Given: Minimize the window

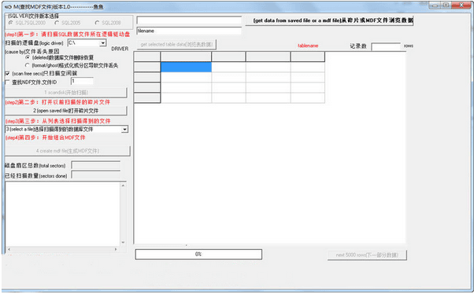Looking at the screenshot, I should 435,6.
